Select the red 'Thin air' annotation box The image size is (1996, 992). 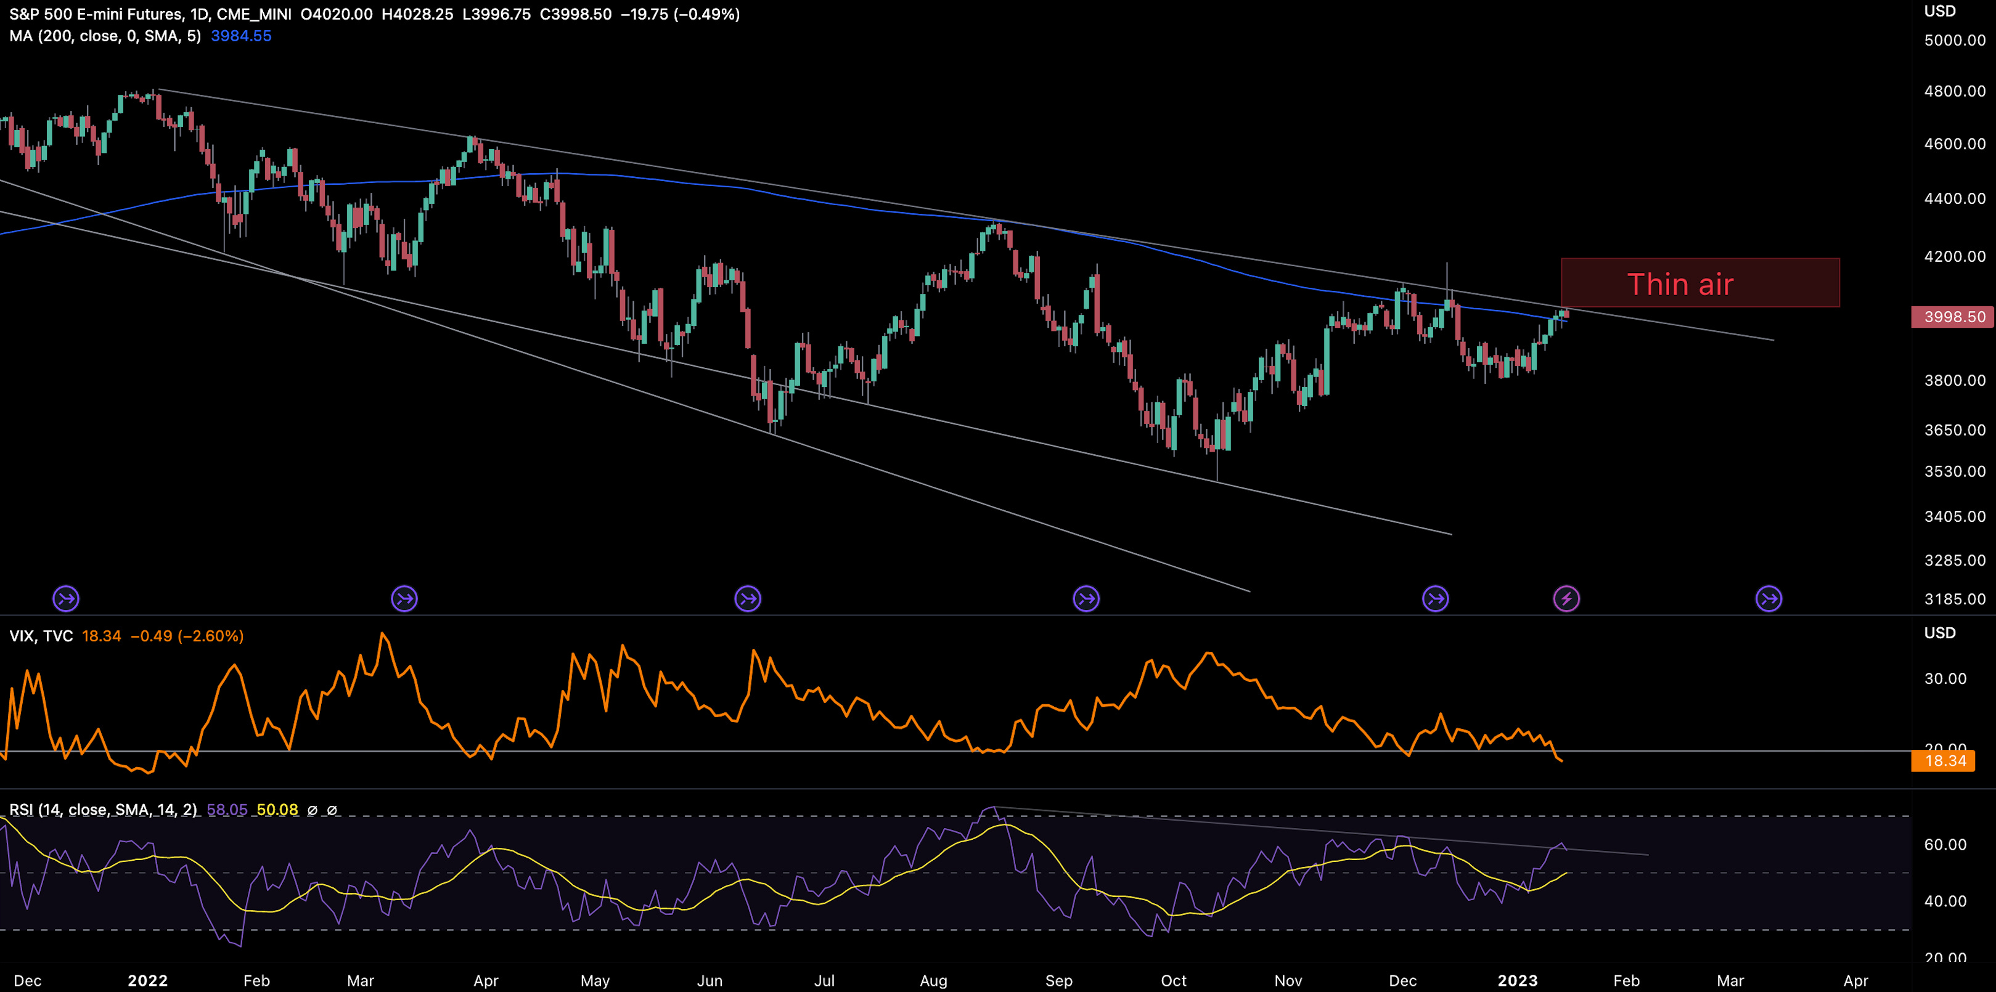tap(1700, 283)
